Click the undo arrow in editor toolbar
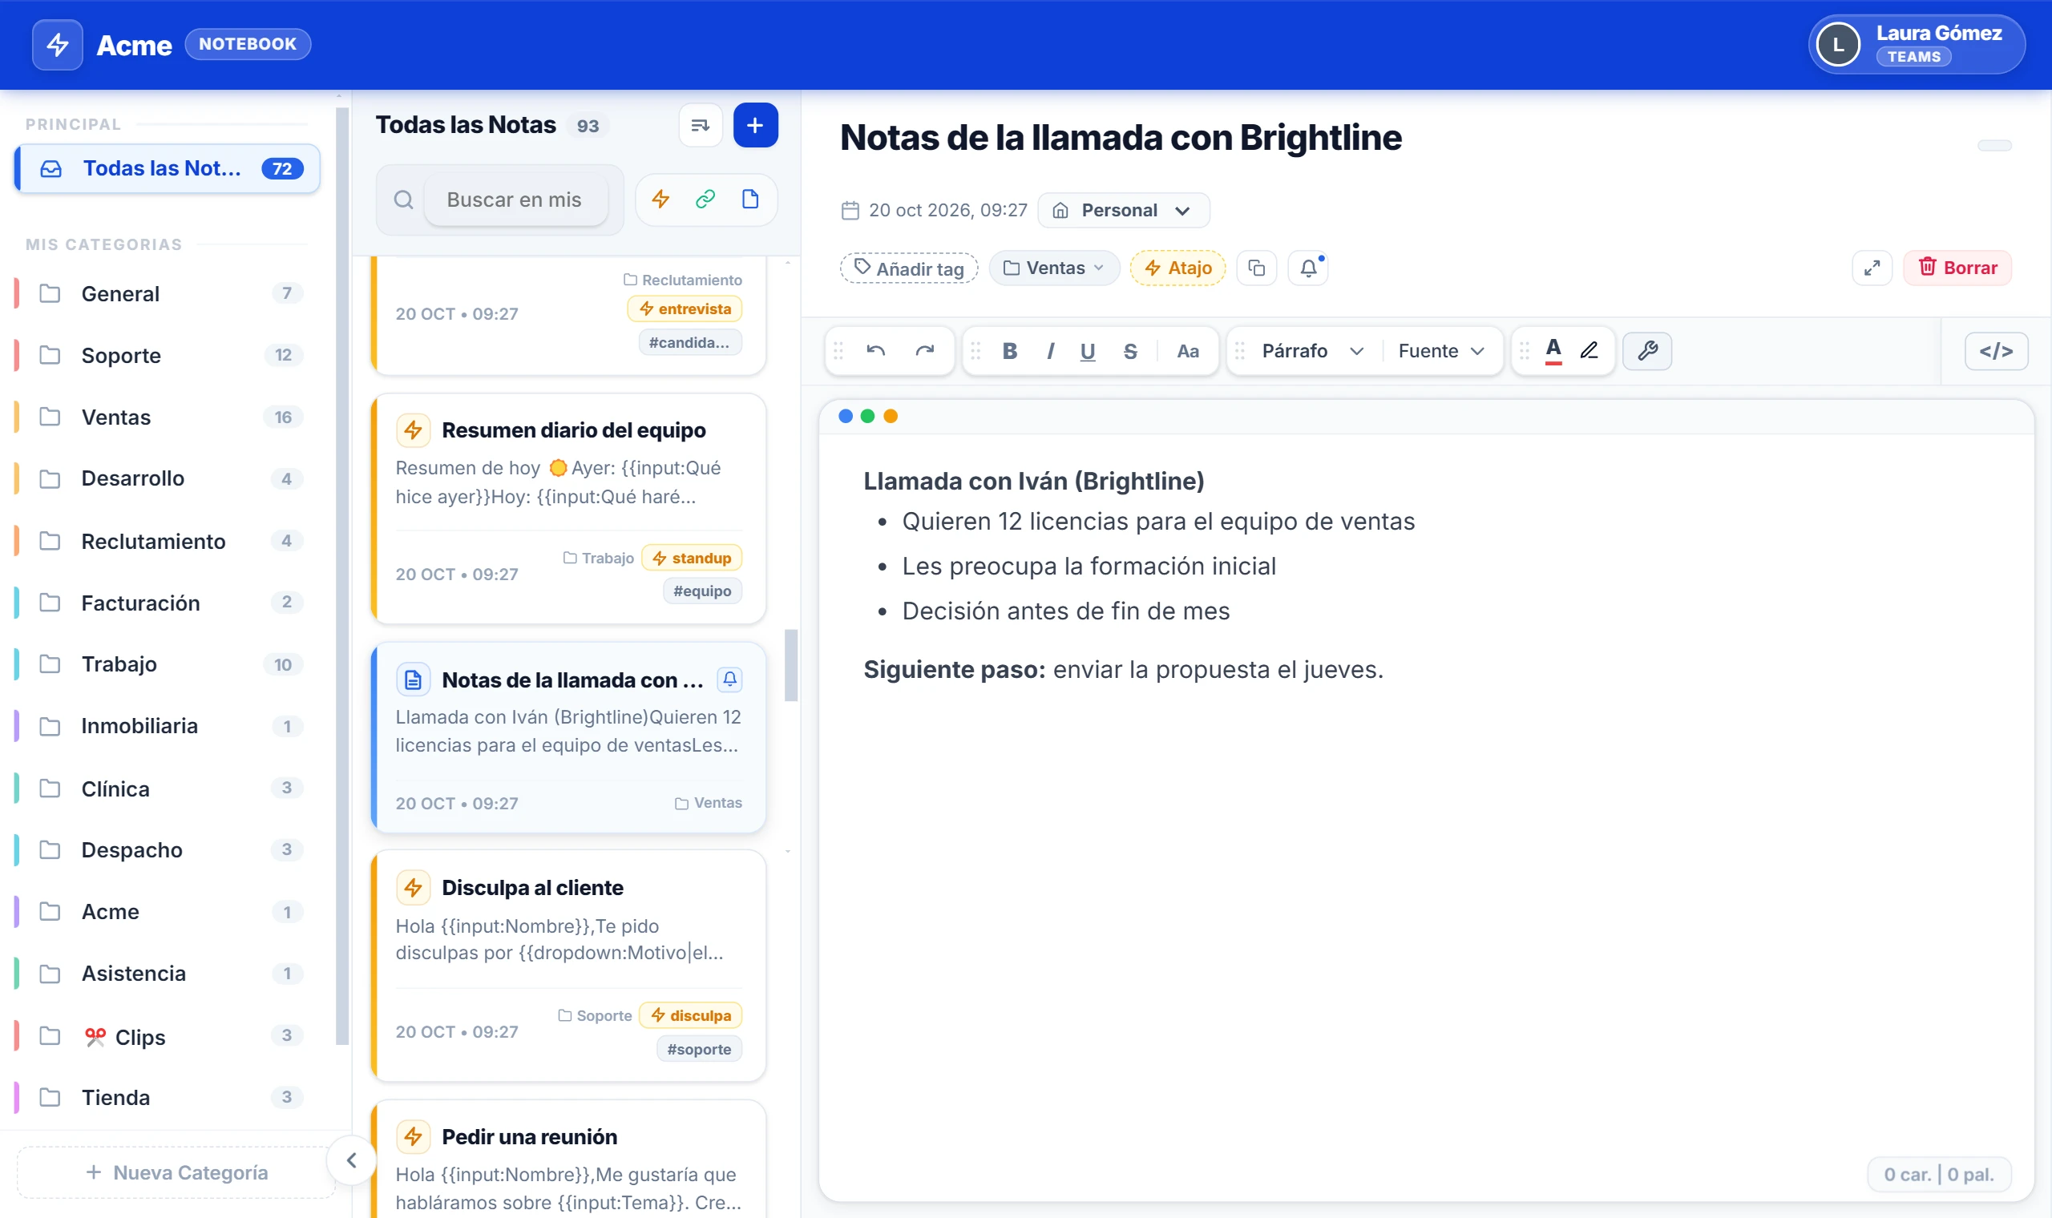This screenshot has height=1218, width=2052. 875,351
